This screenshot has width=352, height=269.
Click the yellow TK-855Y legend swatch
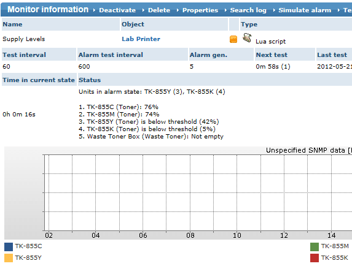pos(9,258)
